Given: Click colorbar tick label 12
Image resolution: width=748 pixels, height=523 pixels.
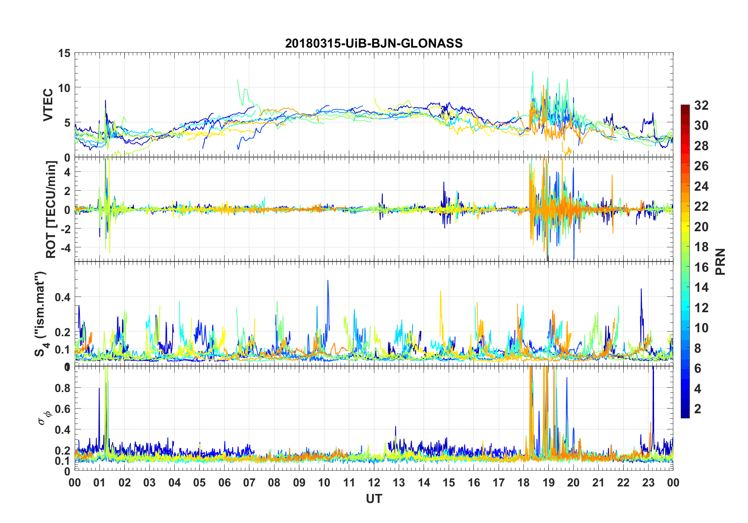Looking at the screenshot, I should point(701,308).
